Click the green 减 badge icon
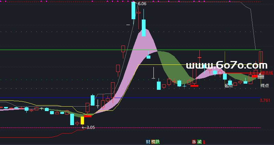 point(199,142)
